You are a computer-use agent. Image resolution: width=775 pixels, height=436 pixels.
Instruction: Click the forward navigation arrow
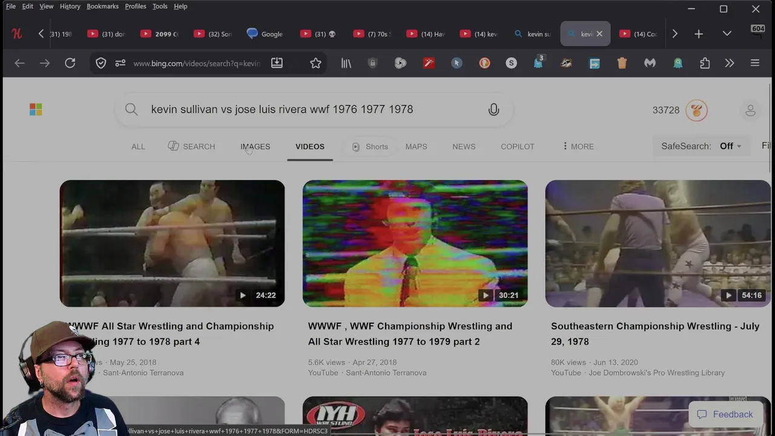(45, 63)
